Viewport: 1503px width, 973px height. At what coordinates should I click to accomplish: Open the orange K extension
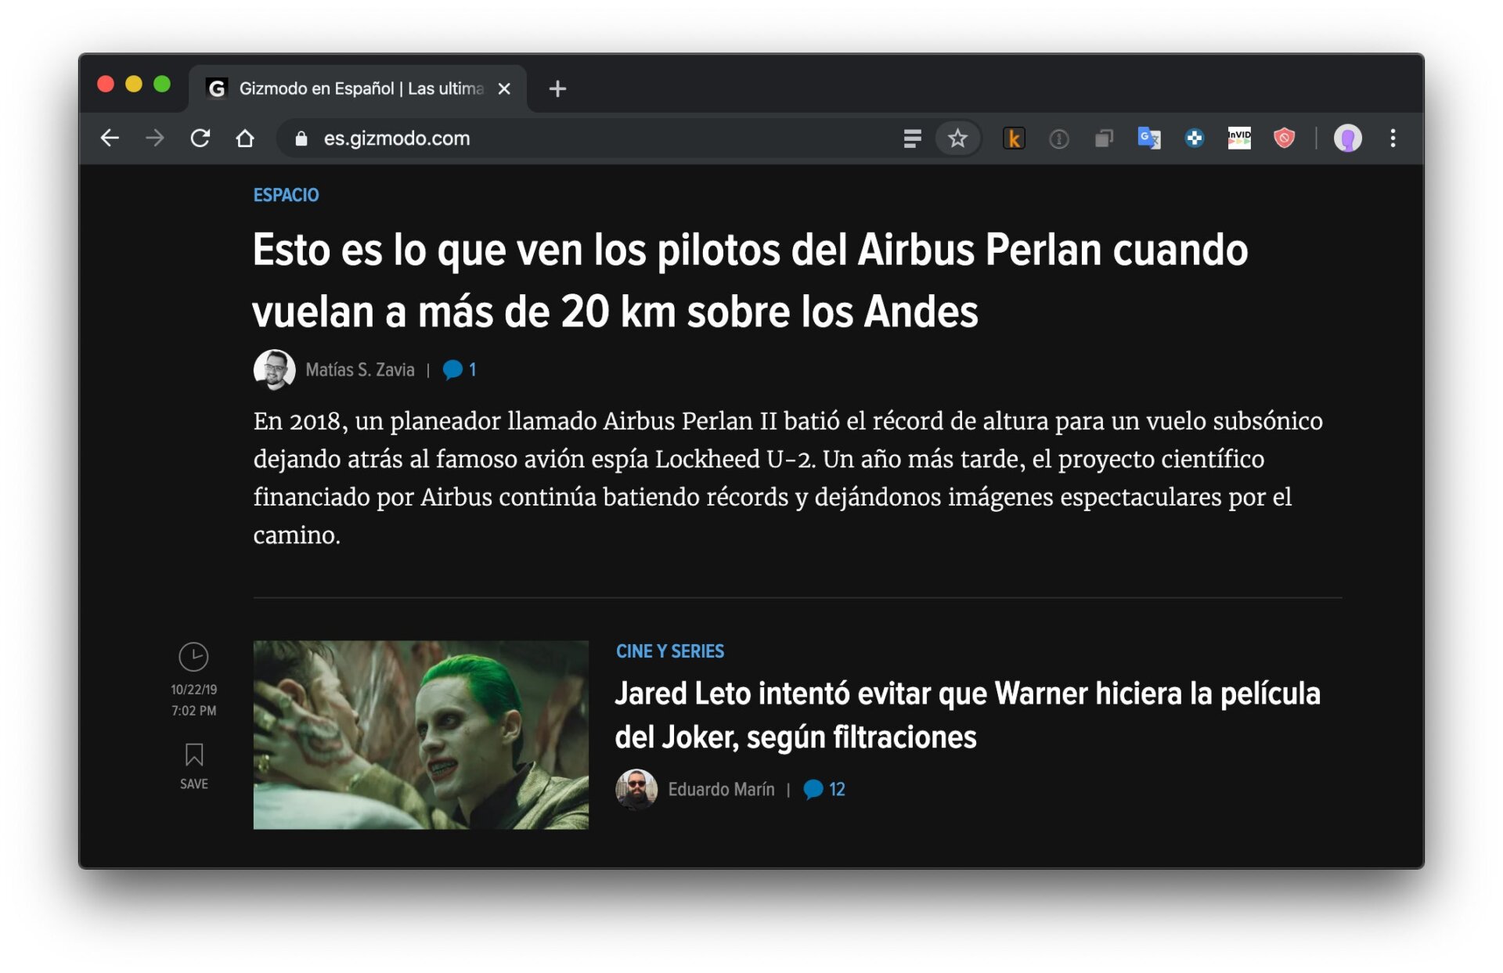click(x=1013, y=139)
